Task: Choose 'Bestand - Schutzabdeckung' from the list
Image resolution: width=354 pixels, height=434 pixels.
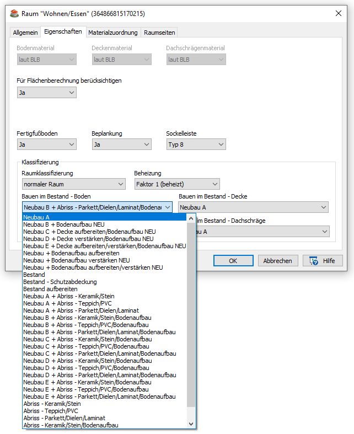Action: tap(105, 282)
